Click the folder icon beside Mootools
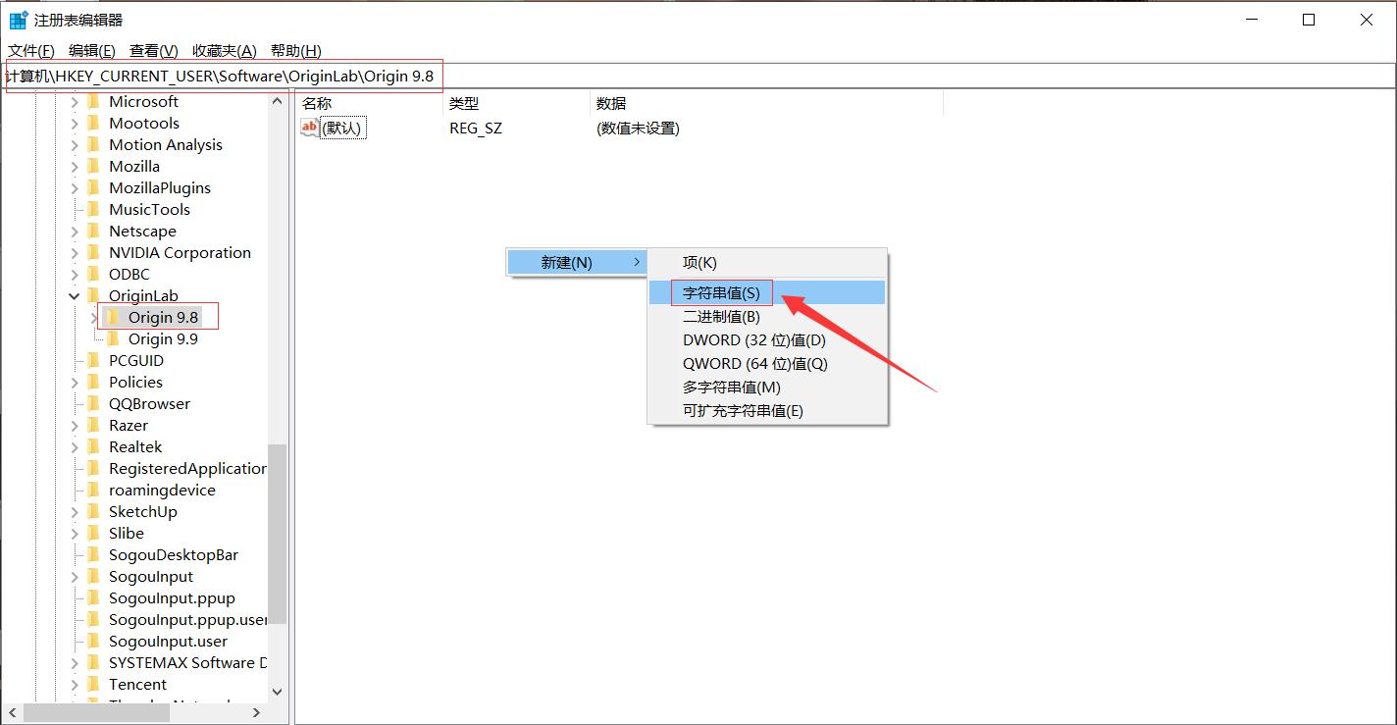This screenshot has width=1397, height=725. (94, 124)
